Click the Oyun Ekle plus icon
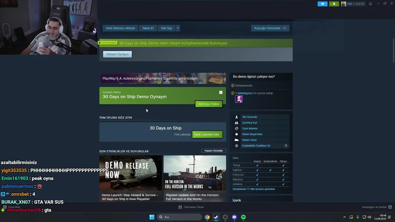This screenshot has width=395, height=222. [5, 207]
